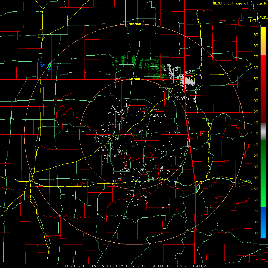Click the large gray echo cluster near the northeast
This screenshot has height=268, width=268.
[187, 80]
